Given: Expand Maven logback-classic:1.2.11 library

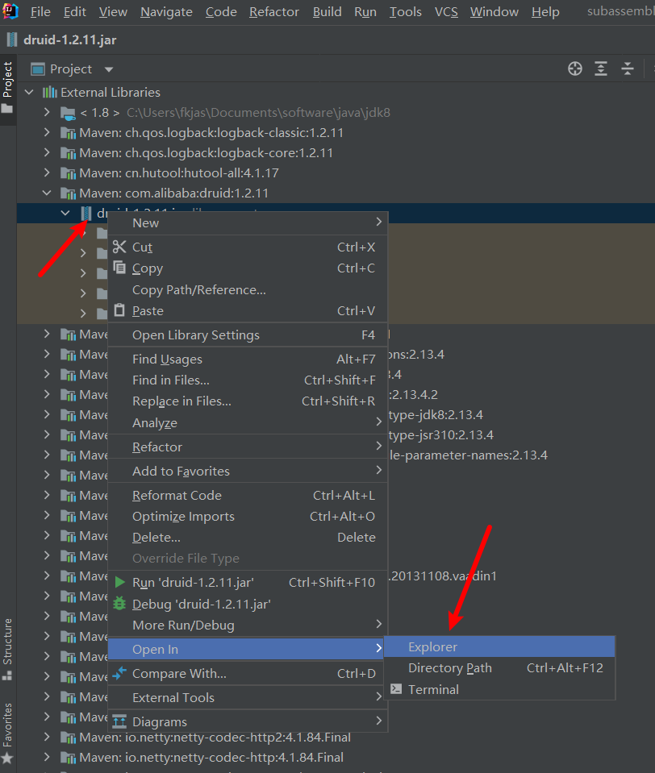Looking at the screenshot, I should pos(47,133).
